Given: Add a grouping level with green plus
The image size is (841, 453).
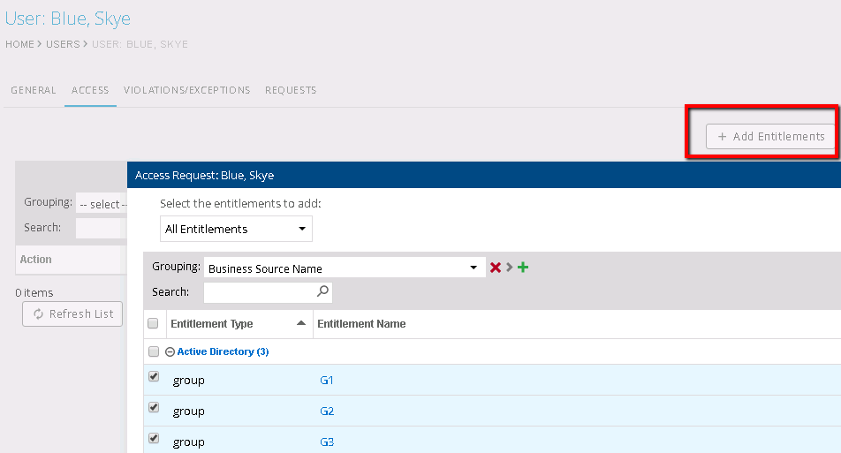Looking at the screenshot, I should (x=523, y=268).
